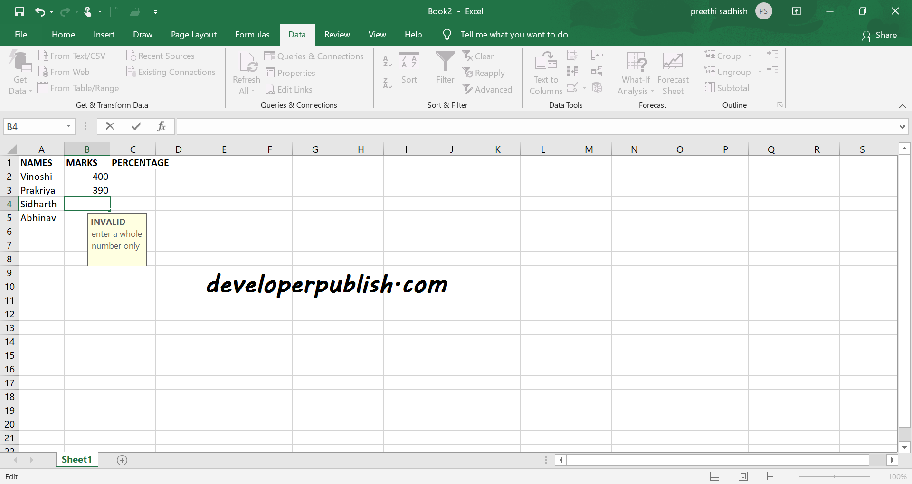Open the Review tab

(x=337, y=34)
